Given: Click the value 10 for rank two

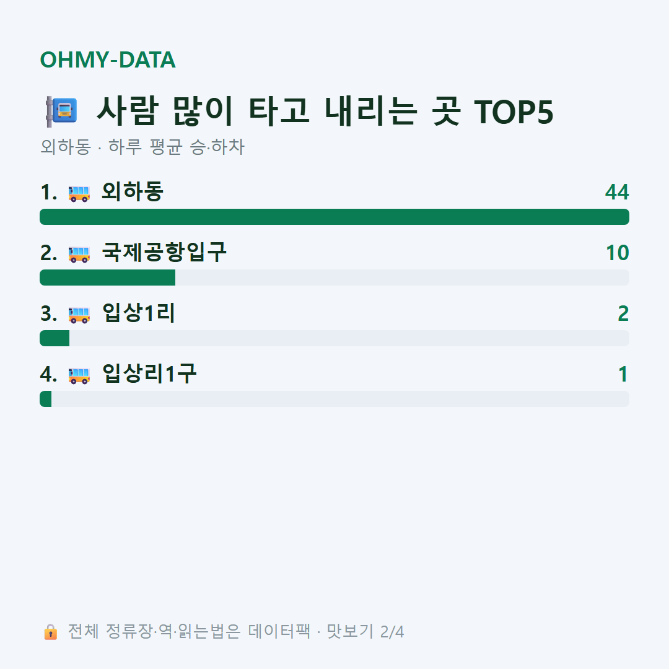Looking at the screenshot, I should coord(618,253).
